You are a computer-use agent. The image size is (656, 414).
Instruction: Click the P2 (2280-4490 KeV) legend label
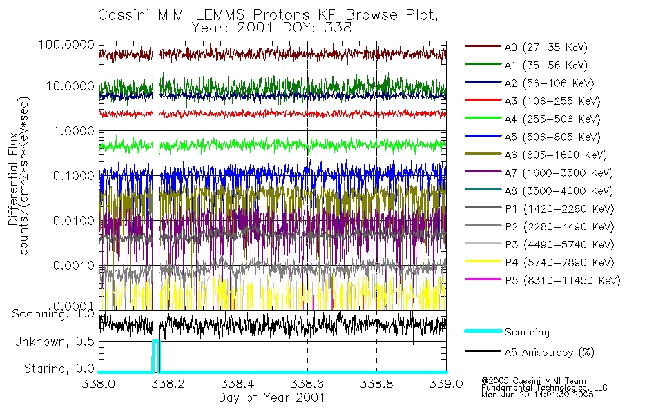(559, 227)
